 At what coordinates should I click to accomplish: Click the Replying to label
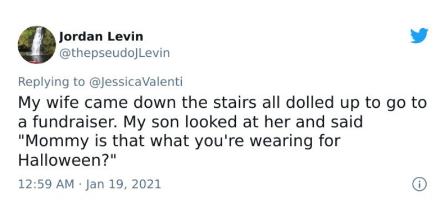pyautogui.click(x=51, y=82)
